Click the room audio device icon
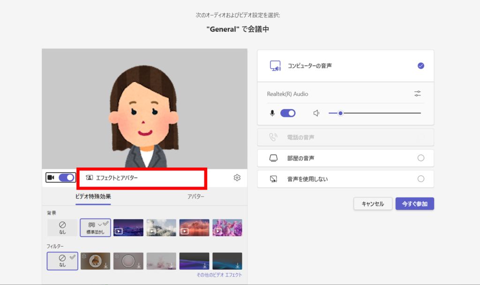480x285 pixels. (x=274, y=158)
